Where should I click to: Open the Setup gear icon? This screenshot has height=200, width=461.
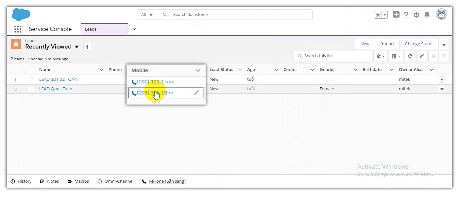[x=416, y=15]
